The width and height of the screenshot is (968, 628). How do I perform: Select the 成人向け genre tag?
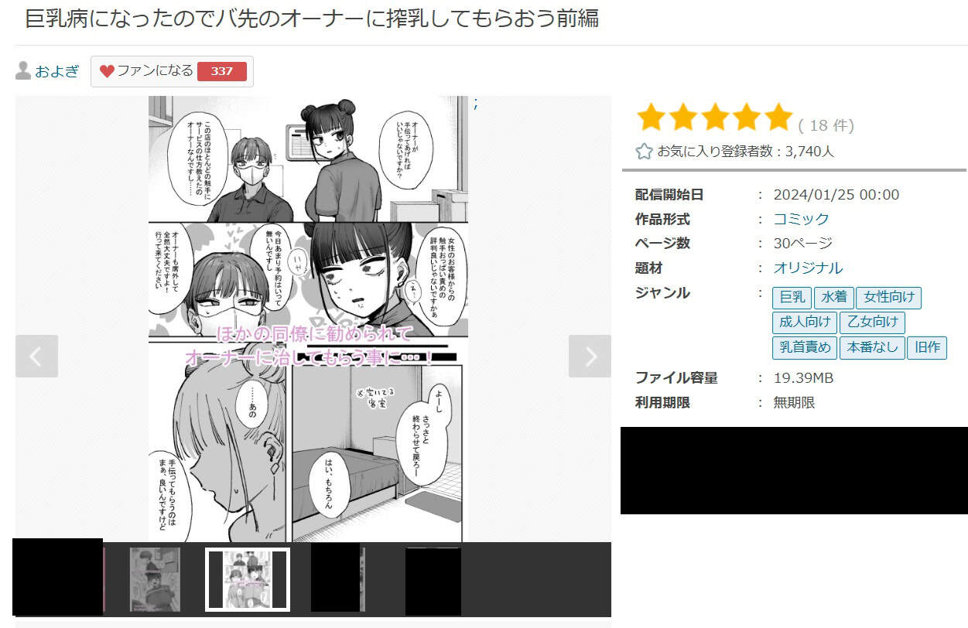click(x=805, y=322)
